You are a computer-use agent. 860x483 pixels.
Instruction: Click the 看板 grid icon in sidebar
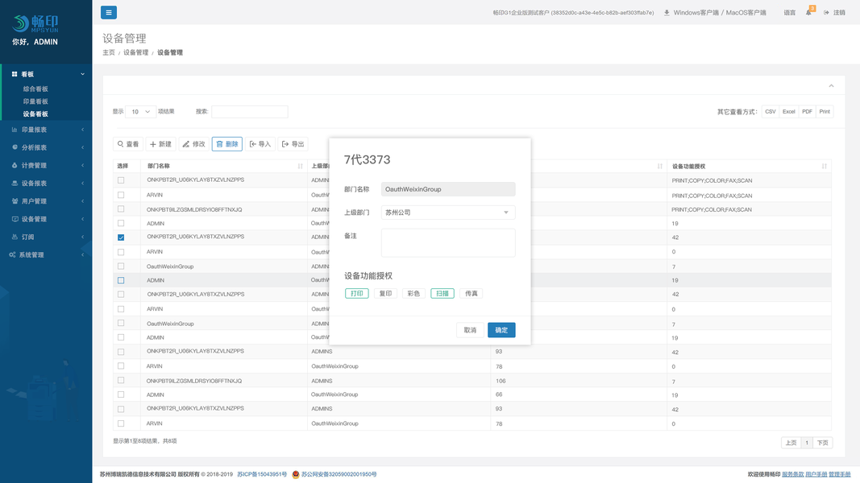tap(15, 74)
